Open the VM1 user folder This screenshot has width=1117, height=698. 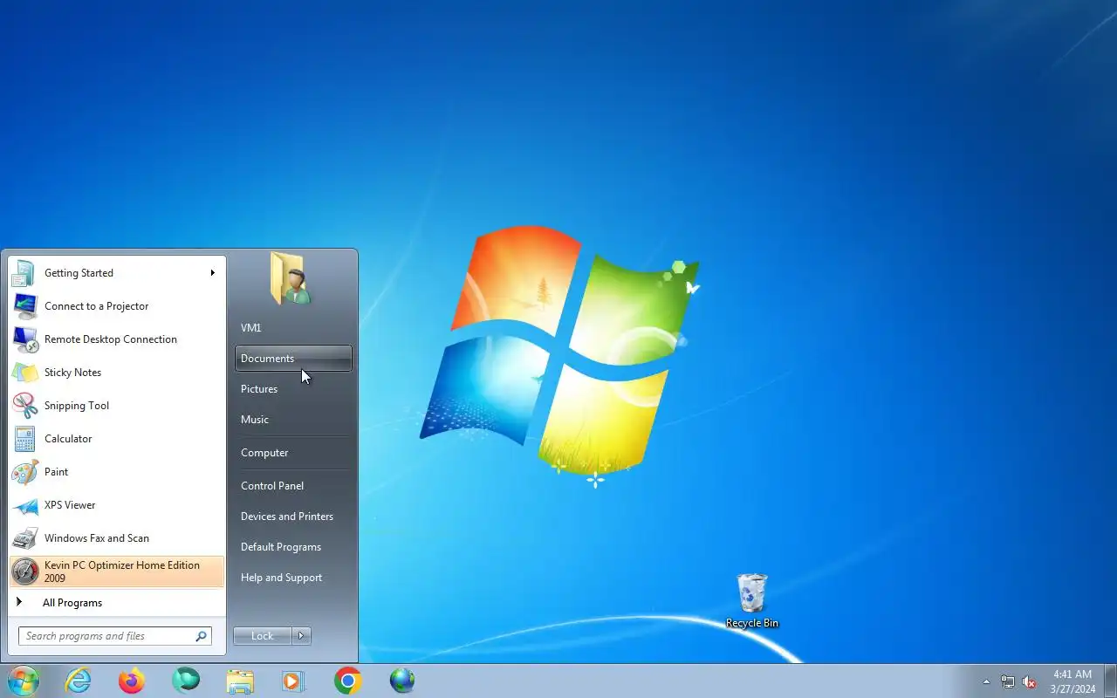(293, 328)
